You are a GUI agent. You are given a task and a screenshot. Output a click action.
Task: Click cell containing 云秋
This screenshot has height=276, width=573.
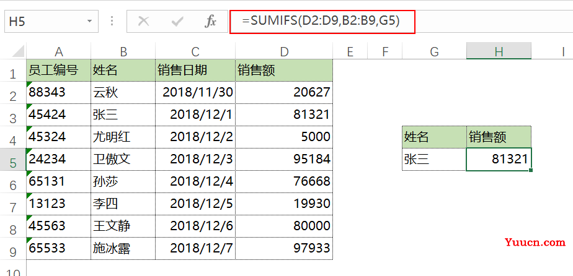(123, 93)
